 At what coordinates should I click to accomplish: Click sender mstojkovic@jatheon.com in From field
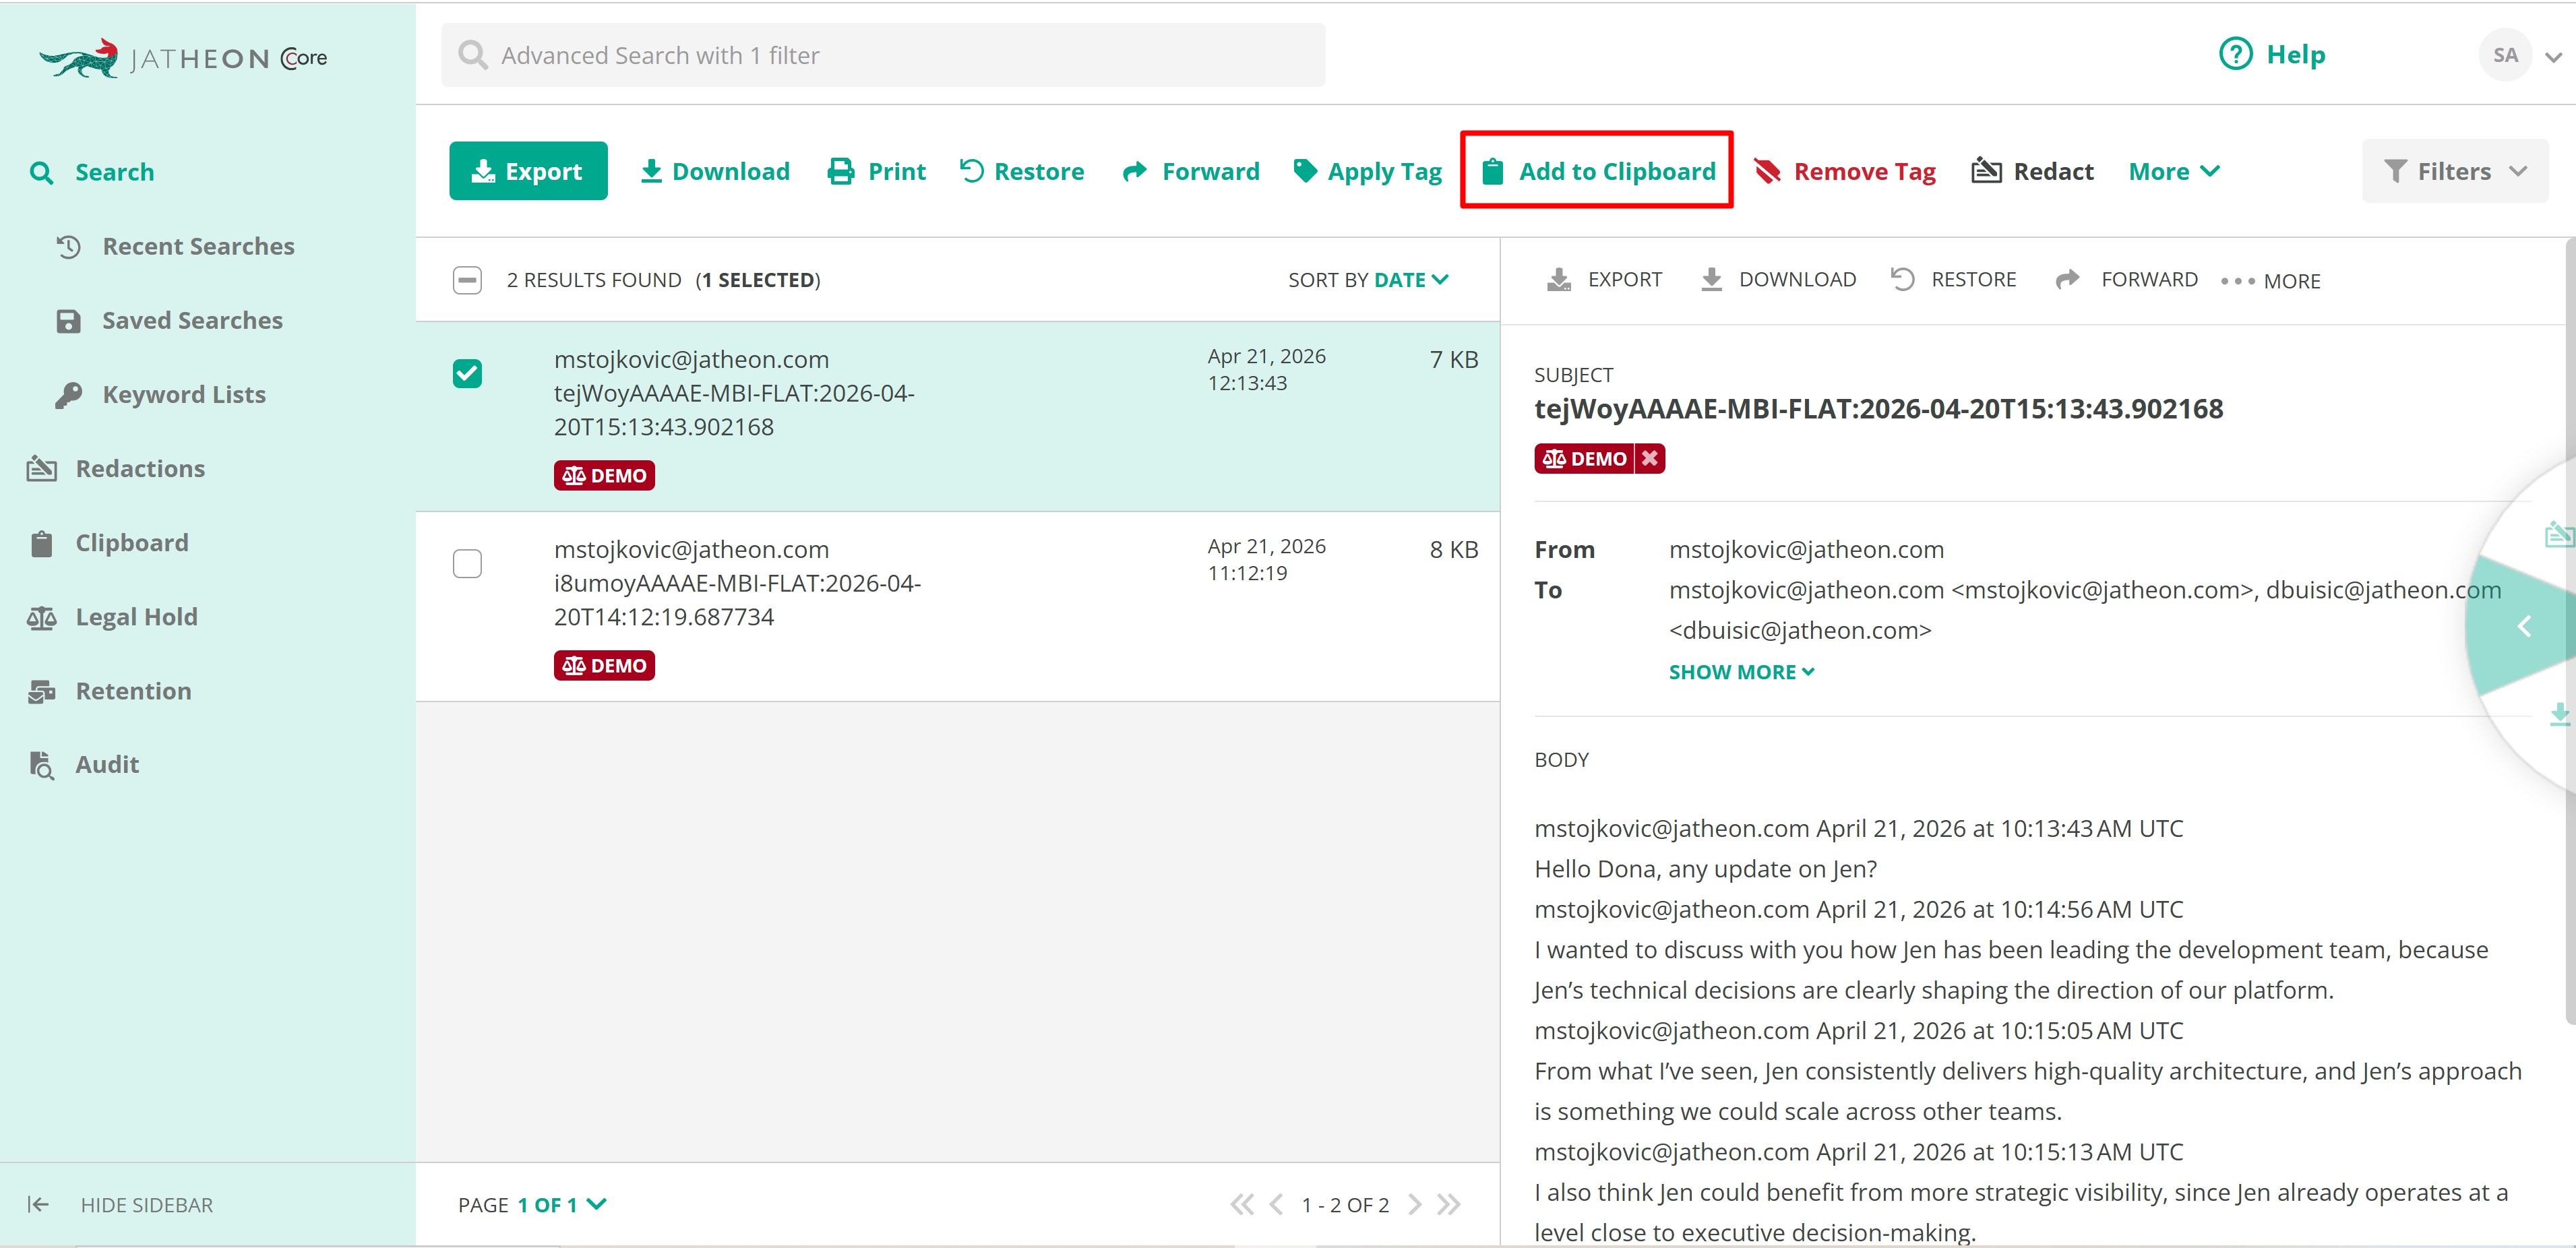(x=1806, y=549)
